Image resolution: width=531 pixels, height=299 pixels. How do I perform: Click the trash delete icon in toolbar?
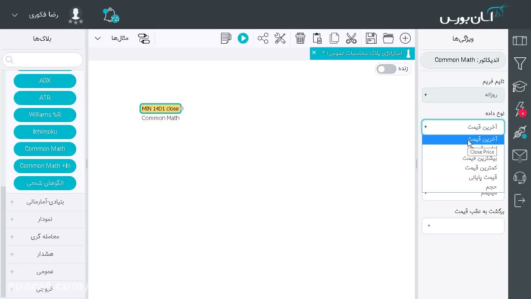coord(300,39)
